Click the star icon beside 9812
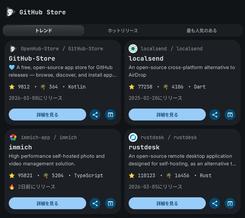The width and height of the screenshot is (245, 218). tap(12, 87)
